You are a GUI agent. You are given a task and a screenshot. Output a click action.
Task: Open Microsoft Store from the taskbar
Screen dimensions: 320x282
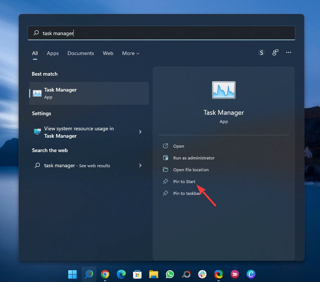tap(138, 274)
